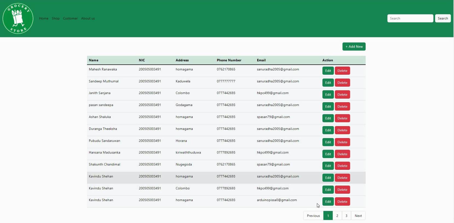Open the Customer nav link
The image size is (454, 223).
coord(70,18)
